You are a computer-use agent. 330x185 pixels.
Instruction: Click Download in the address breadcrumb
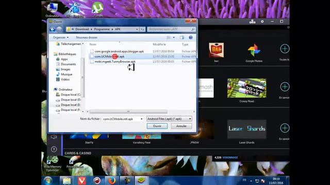point(82,29)
